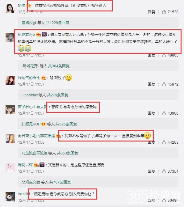Open 娇喘's profile avatar

[10, 8]
